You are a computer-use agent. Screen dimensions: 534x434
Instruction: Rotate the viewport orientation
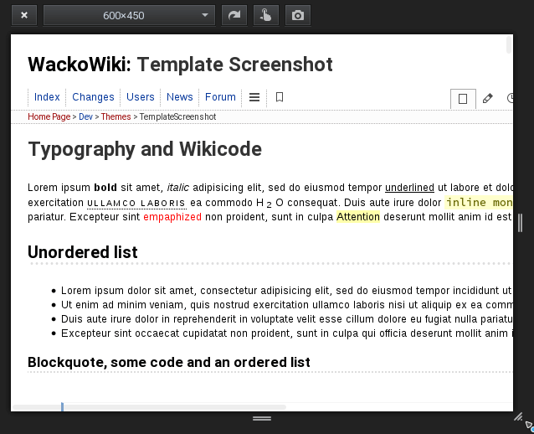(234, 15)
